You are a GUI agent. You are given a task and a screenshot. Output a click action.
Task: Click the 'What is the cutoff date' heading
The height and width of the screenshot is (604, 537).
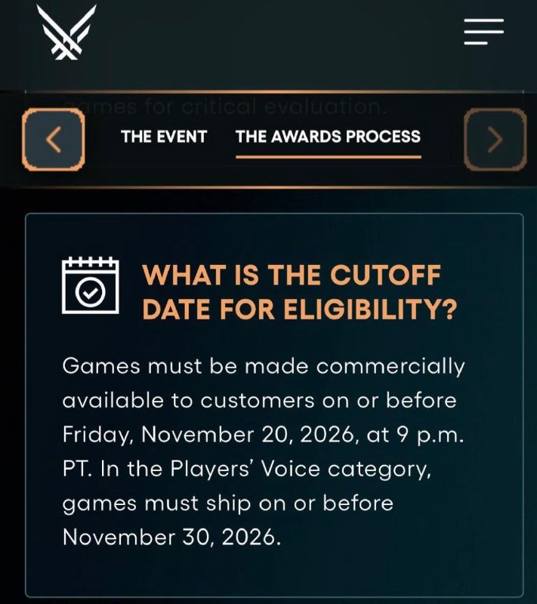292,275
